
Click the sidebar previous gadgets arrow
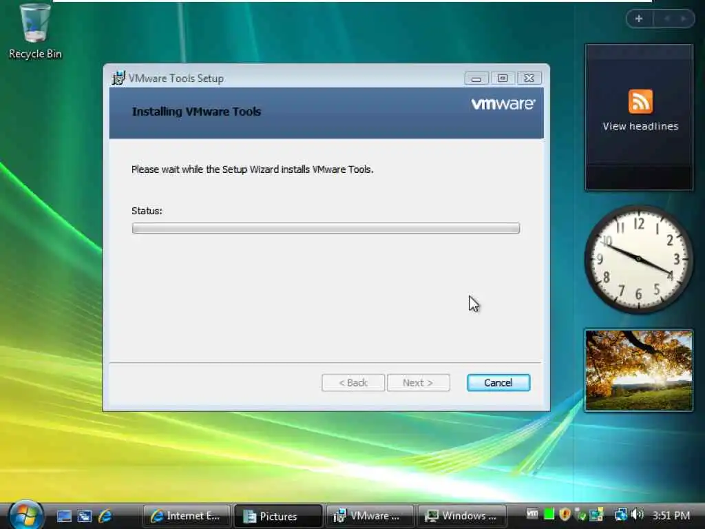[x=667, y=19]
